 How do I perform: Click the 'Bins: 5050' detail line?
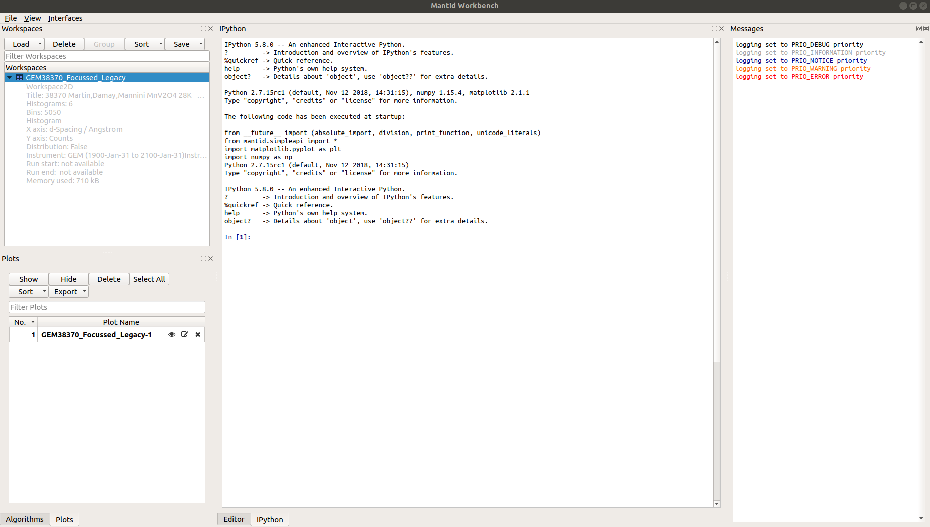click(x=43, y=112)
